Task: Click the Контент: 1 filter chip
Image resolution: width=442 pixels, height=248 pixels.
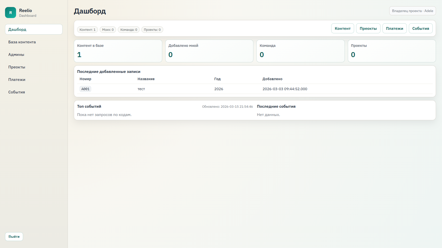Action: pyautogui.click(x=87, y=30)
